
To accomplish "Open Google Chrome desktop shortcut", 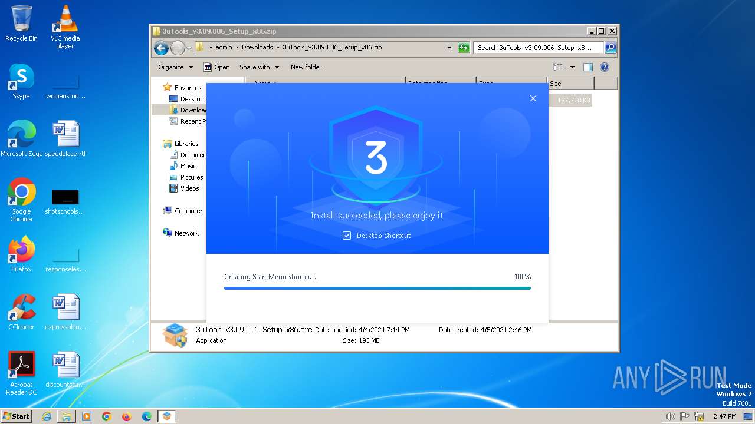I will (x=21, y=200).
